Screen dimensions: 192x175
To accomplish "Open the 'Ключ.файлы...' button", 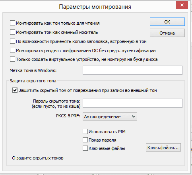I will 163,148.
